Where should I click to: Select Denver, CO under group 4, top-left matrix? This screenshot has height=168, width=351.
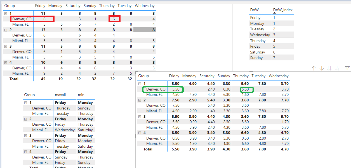[x=22, y=68]
